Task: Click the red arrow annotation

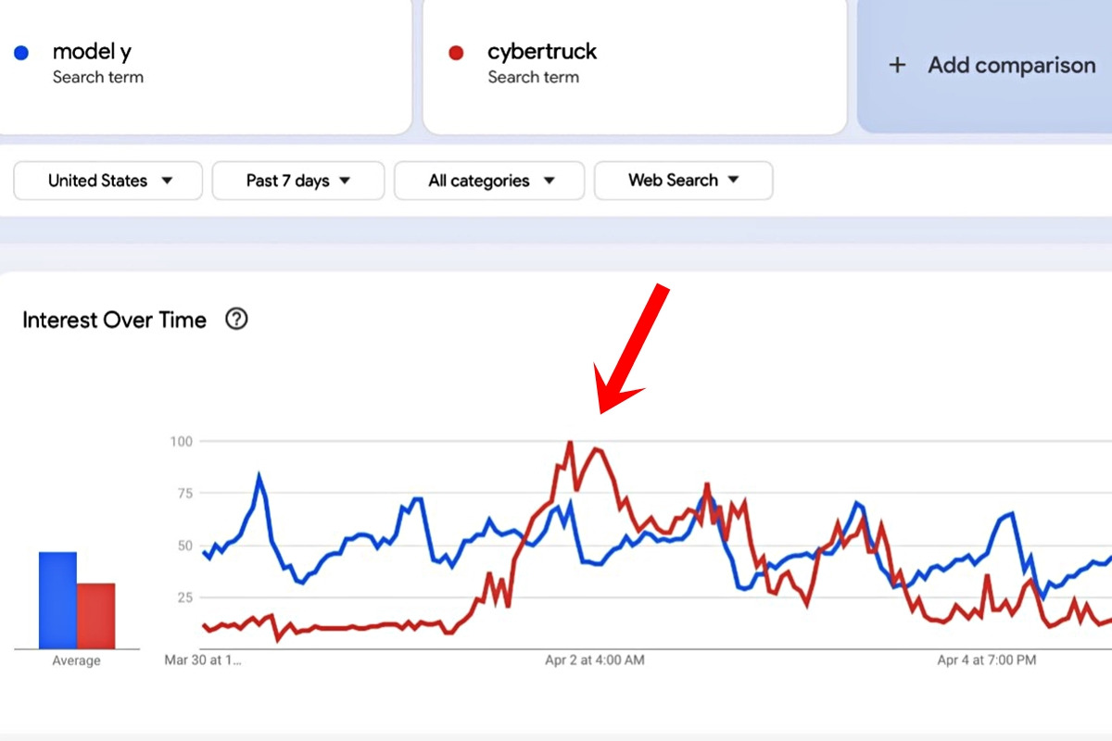Action: (x=631, y=349)
